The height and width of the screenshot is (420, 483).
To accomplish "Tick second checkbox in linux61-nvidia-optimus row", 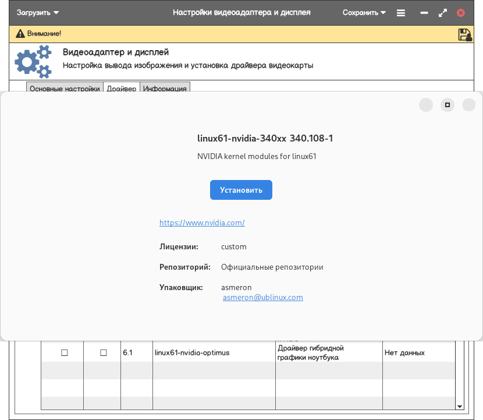I will coord(104,352).
